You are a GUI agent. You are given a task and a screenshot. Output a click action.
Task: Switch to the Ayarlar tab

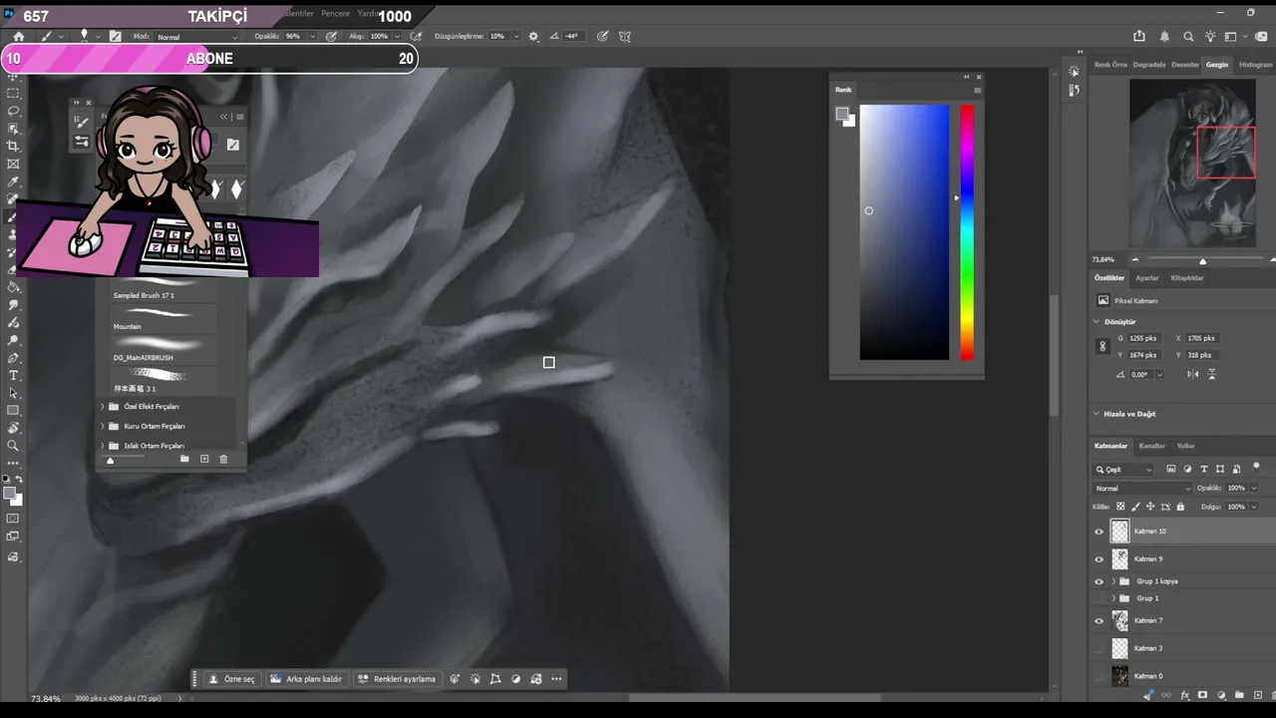[x=1147, y=278]
